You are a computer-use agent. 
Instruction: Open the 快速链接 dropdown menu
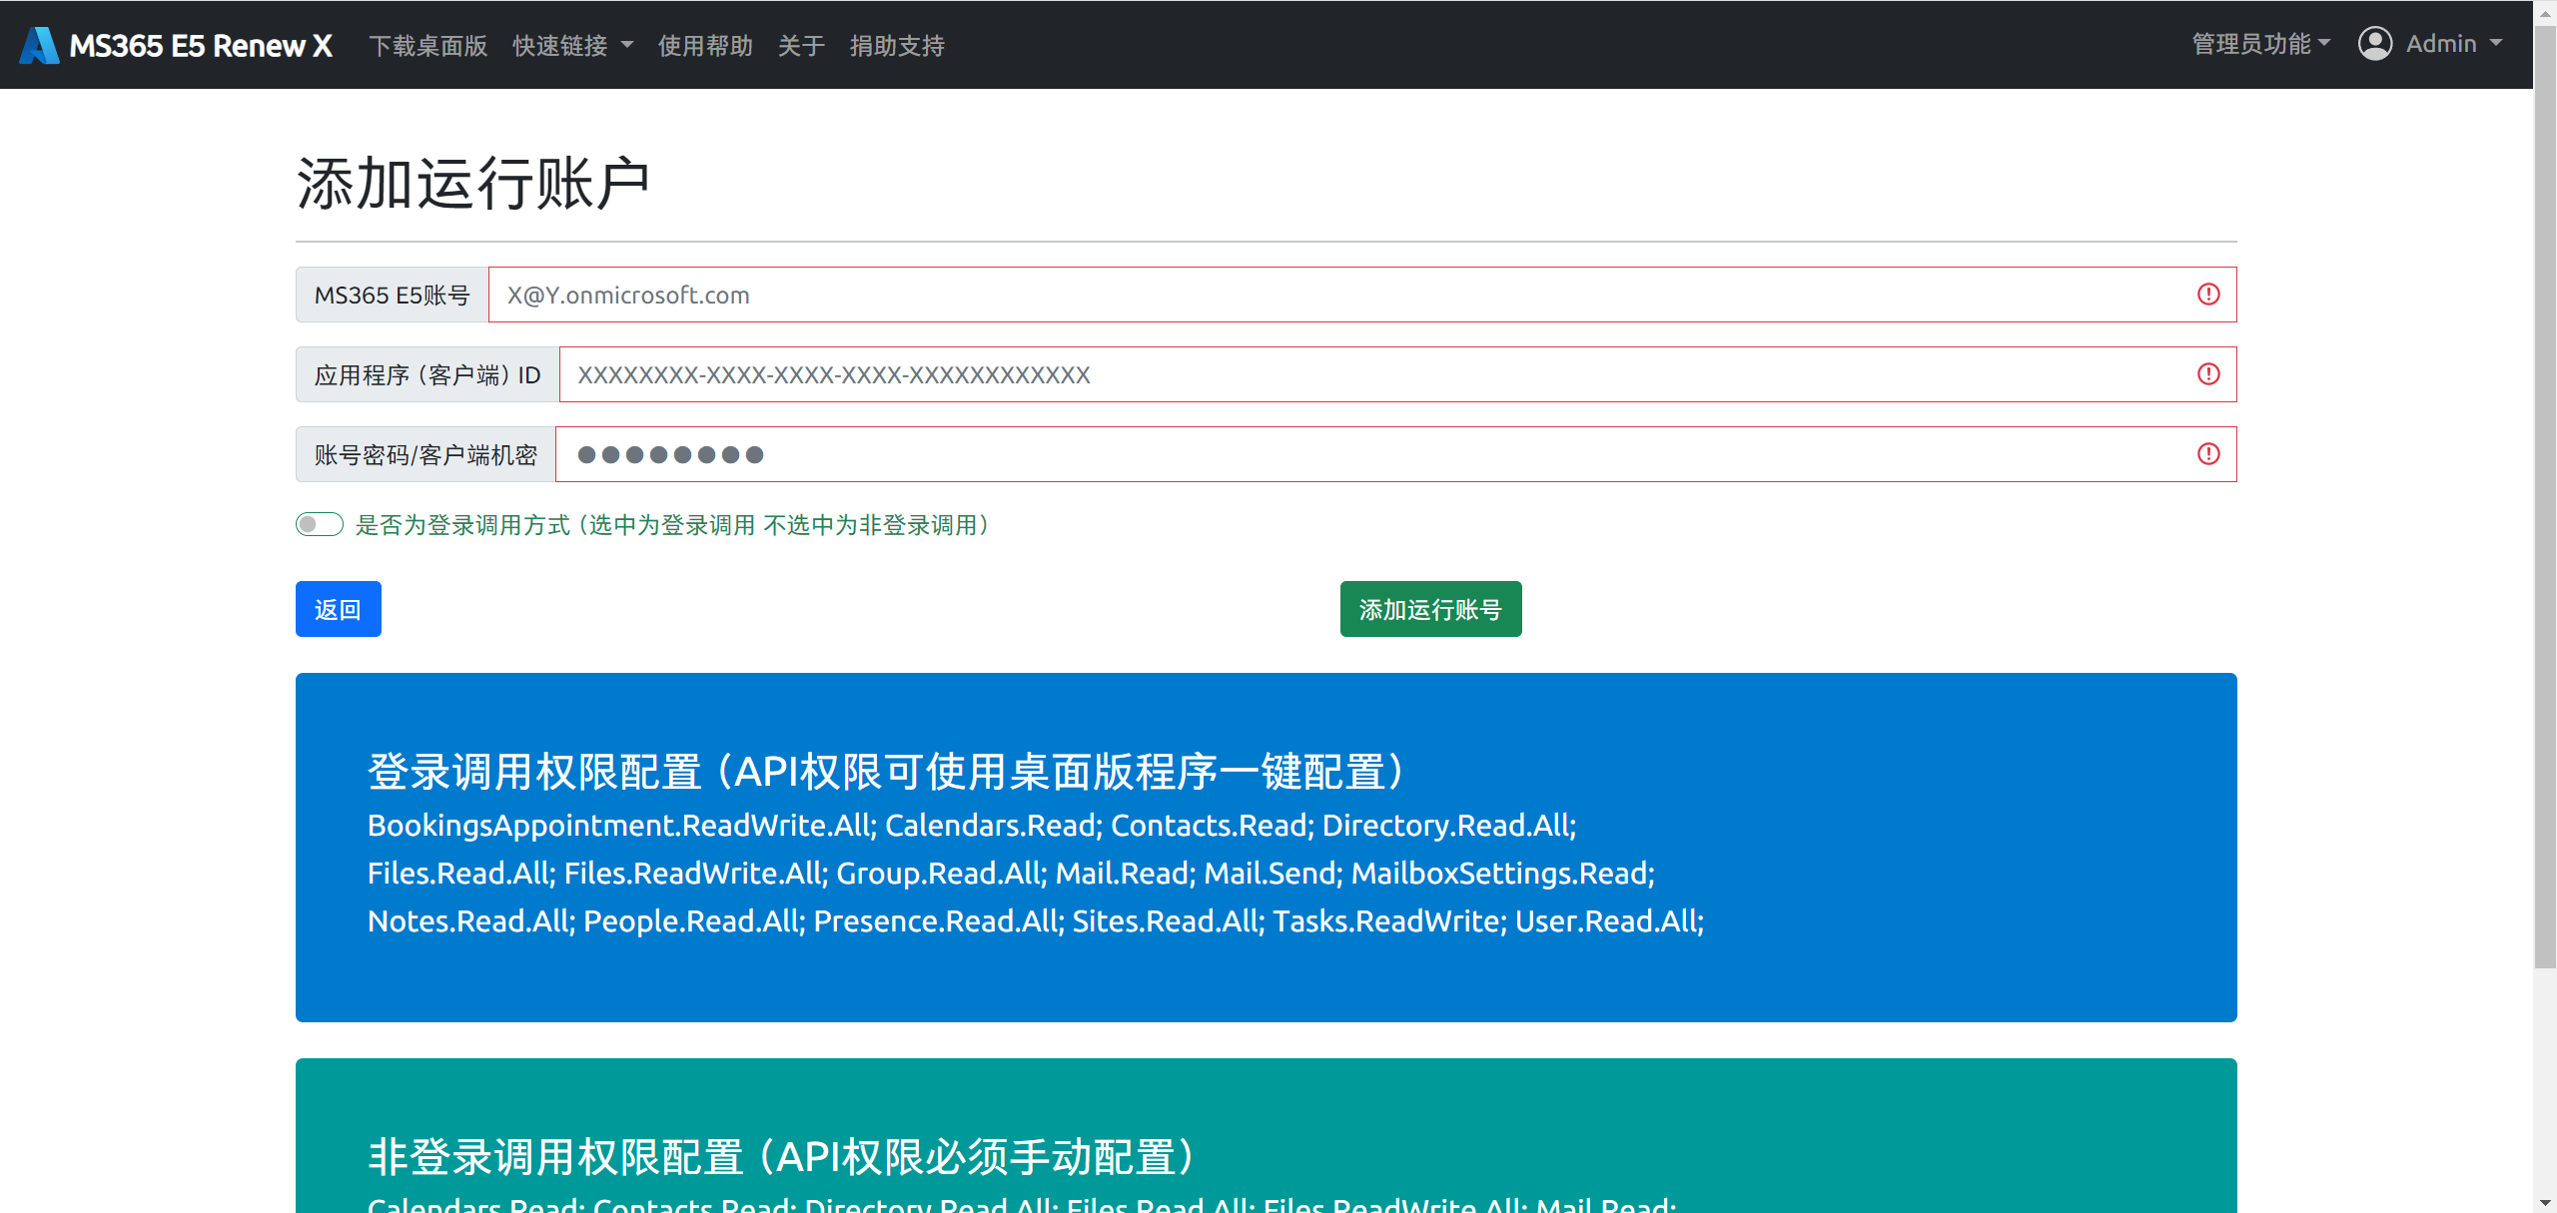[x=571, y=45]
